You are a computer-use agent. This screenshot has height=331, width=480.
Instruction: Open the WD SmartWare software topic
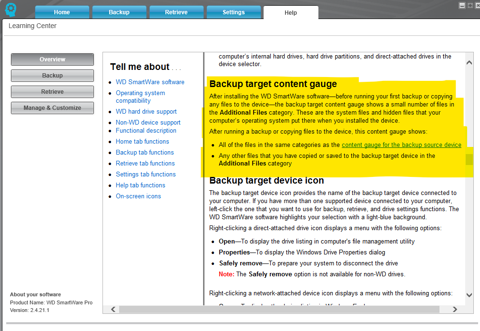[x=150, y=82]
